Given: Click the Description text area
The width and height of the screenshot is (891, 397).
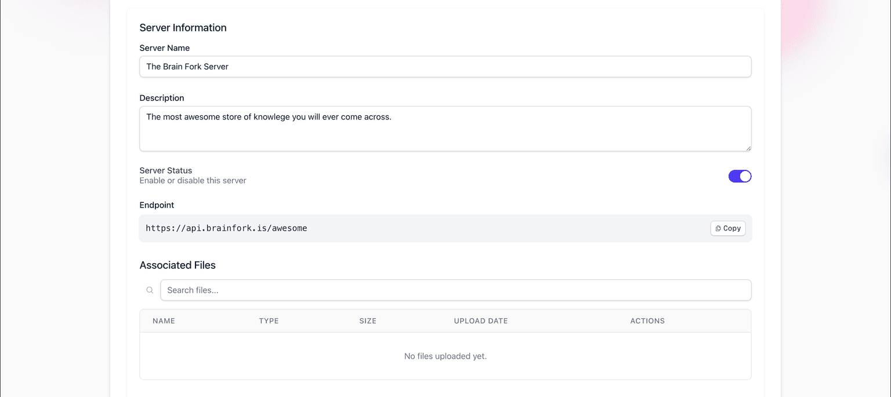Looking at the screenshot, I should [445, 128].
